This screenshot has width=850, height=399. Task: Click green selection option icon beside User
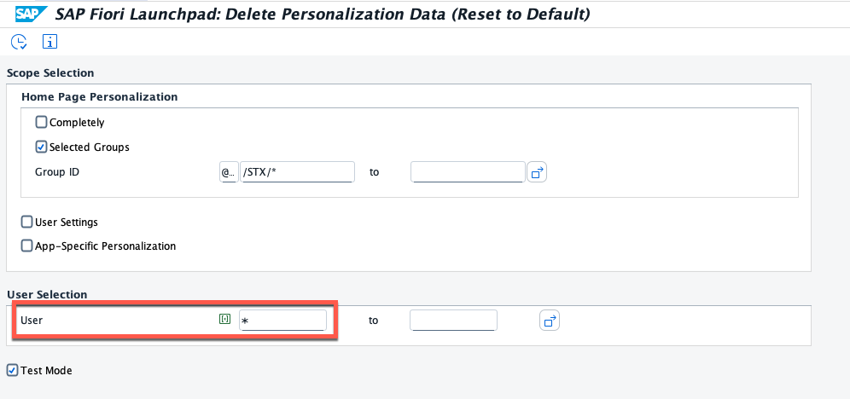(224, 320)
